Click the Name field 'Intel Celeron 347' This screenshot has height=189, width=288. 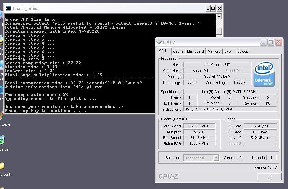coord(217,65)
